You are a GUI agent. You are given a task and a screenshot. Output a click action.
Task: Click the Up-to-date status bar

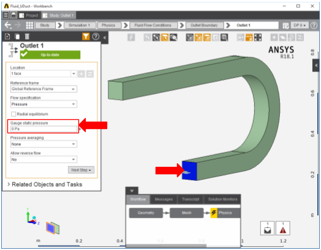coord(50,55)
